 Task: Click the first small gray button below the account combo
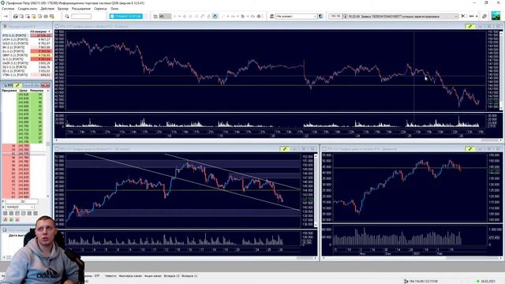pyautogui.click(x=6, y=213)
